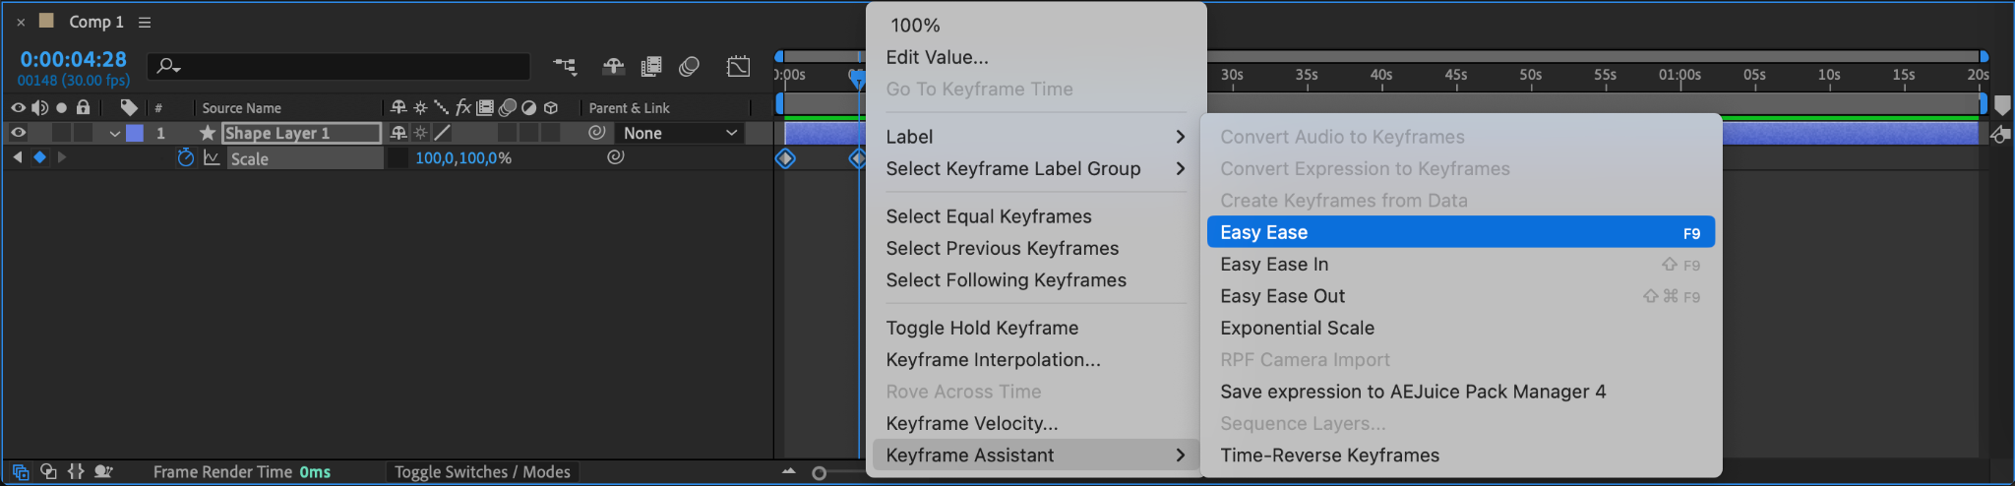Click Toggle Switches / Modes button
Viewport: 2015px width, 486px height.
[x=482, y=472]
